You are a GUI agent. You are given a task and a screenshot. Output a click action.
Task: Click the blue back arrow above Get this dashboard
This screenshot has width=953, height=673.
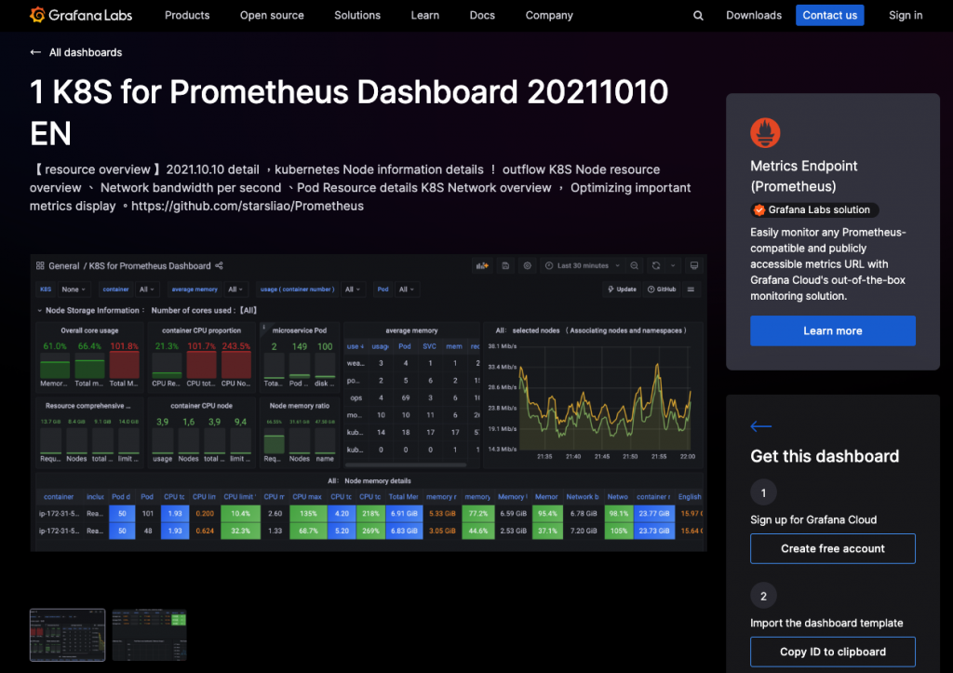pos(761,426)
